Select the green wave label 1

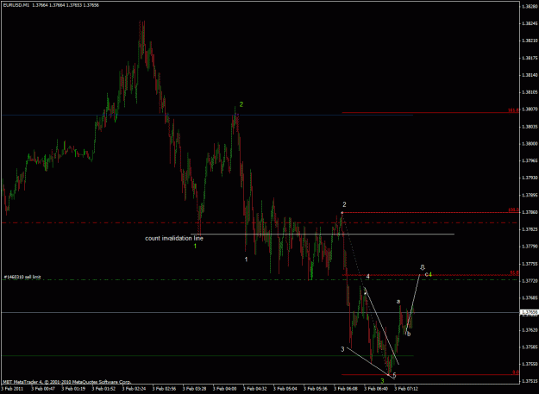click(195, 246)
